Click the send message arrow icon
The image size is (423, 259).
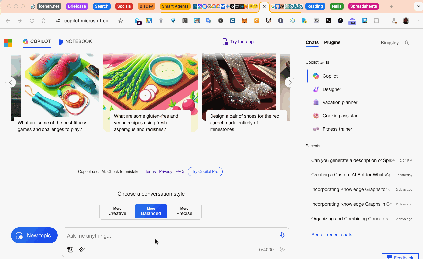pyautogui.click(x=282, y=250)
